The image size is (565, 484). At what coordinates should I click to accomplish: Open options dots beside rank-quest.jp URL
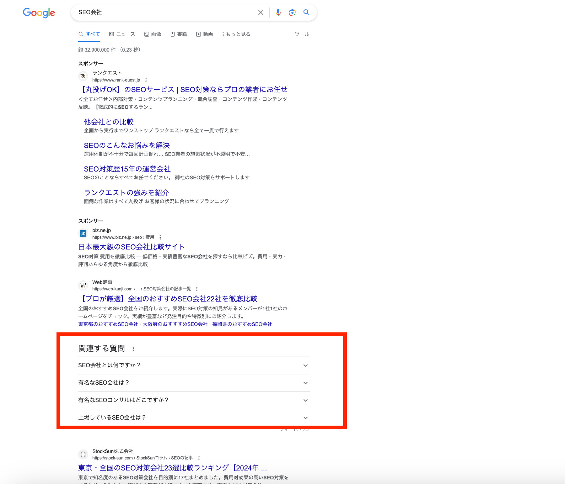(x=146, y=80)
